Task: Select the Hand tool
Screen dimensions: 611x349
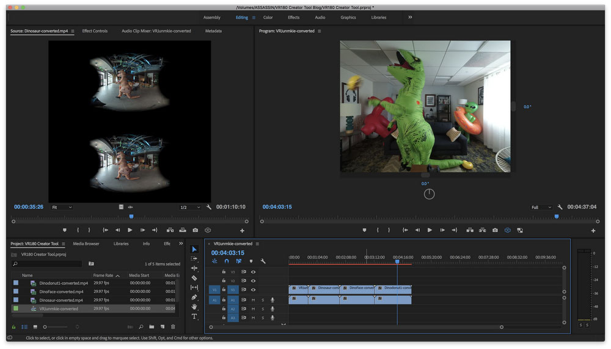Action: pos(194,307)
